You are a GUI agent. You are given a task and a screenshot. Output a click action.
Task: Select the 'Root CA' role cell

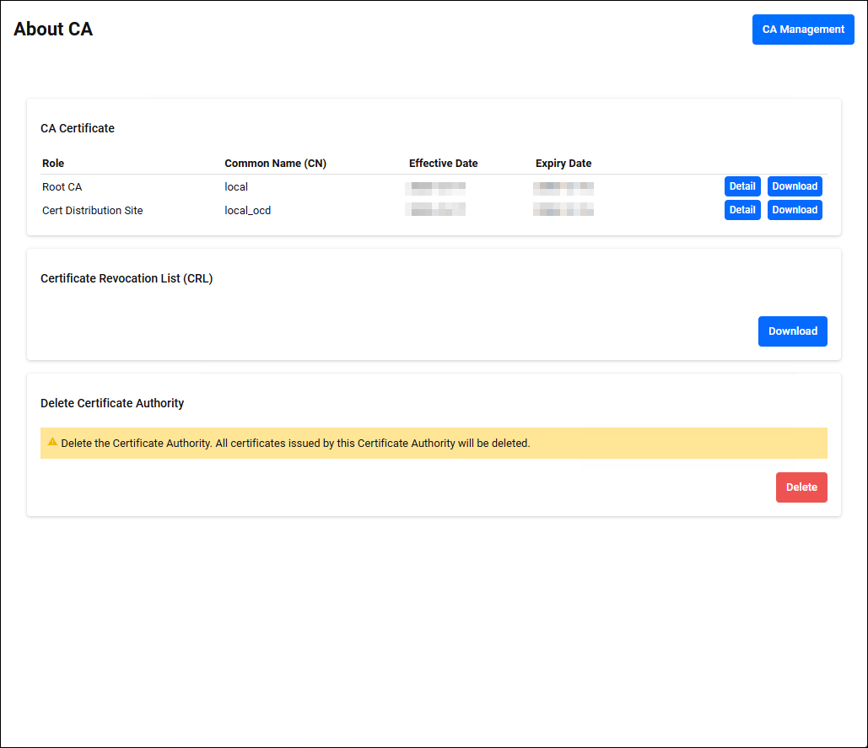click(62, 187)
